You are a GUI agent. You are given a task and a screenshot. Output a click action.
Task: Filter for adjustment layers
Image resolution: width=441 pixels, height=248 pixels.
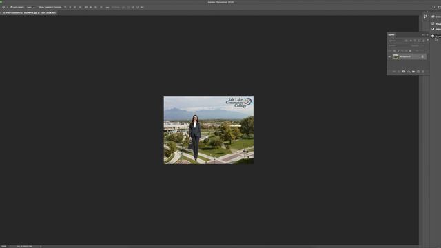[x=411, y=41]
